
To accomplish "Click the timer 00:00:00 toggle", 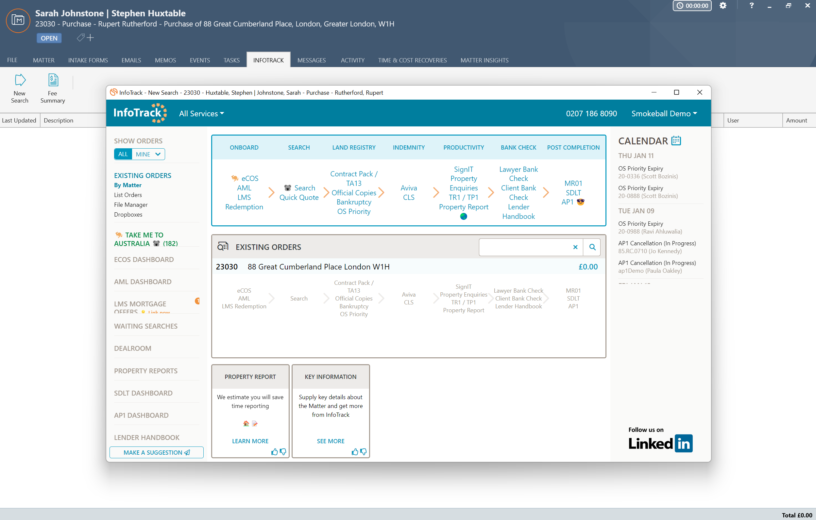I will [x=692, y=6].
